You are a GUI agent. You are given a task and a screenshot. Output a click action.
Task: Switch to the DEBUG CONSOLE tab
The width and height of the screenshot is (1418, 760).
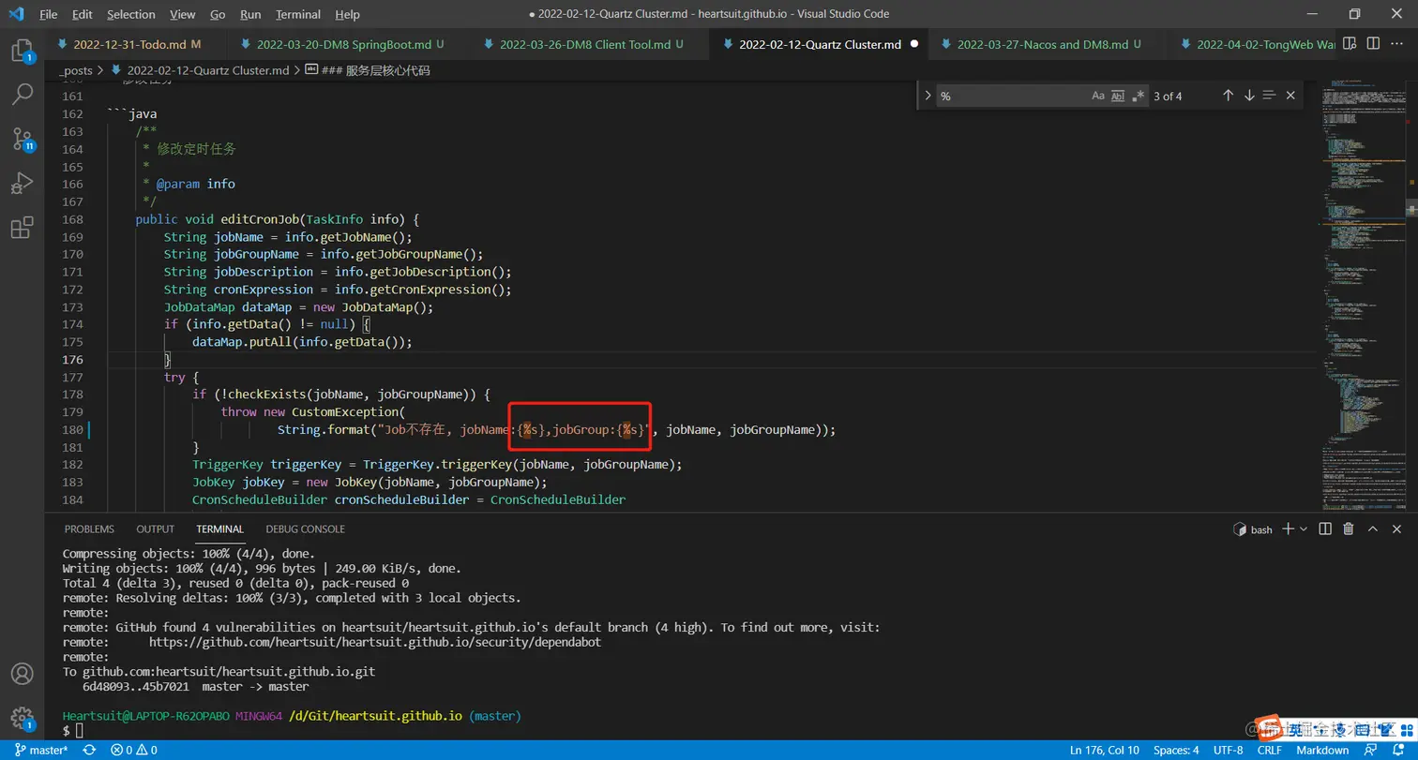pyautogui.click(x=306, y=529)
